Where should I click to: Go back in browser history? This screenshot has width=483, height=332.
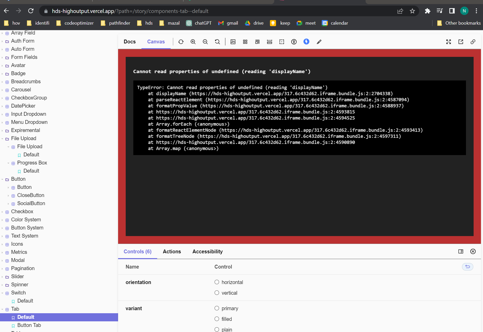(x=6, y=11)
